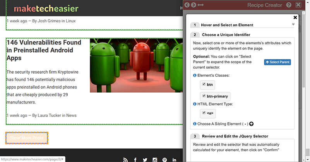The image size is (310, 162).
Task: Toggle the btn-primary class checkbox
Action: coord(204,96)
